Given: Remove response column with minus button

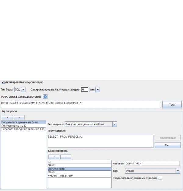Looking at the screenshot, I should [x=66, y=157].
